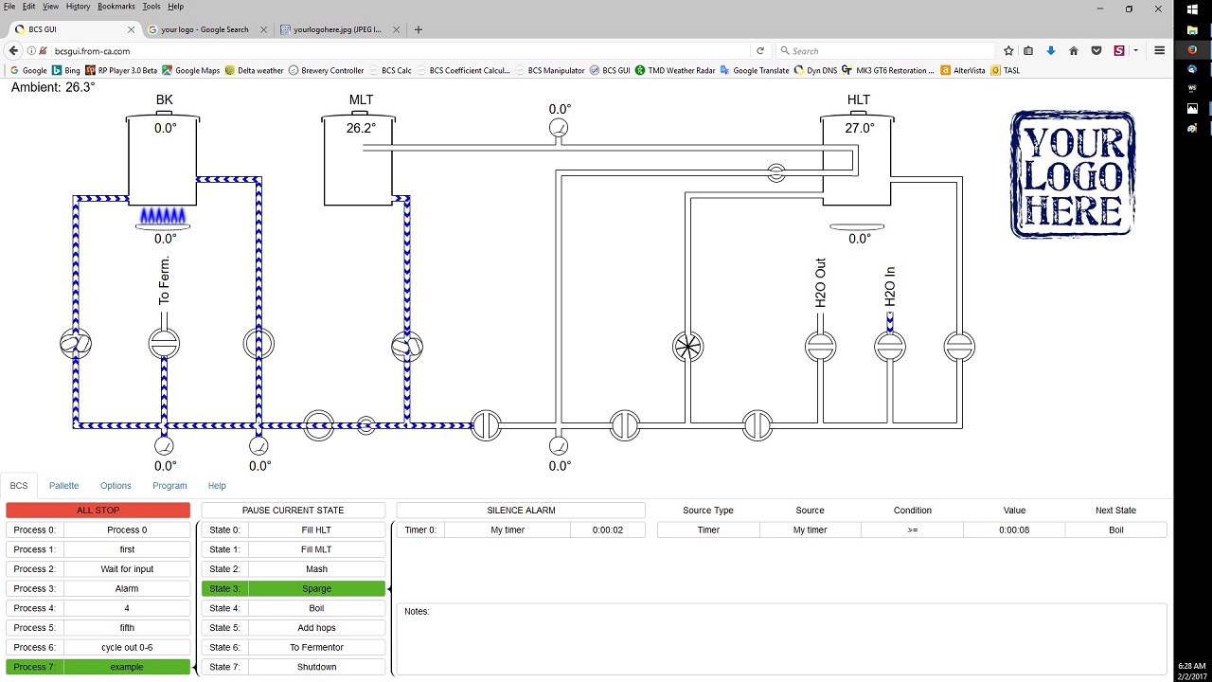Screen dimensions: 1212x682
Task: Toggle the pump on BK left return line
Action: [76, 344]
